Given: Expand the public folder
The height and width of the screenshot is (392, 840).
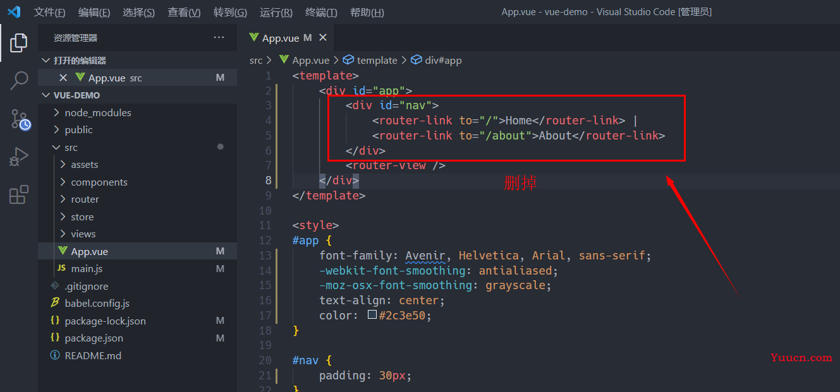Looking at the screenshot, I should point(137,129).
